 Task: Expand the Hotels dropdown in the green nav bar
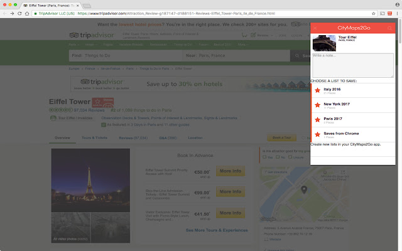pos(91,45)
